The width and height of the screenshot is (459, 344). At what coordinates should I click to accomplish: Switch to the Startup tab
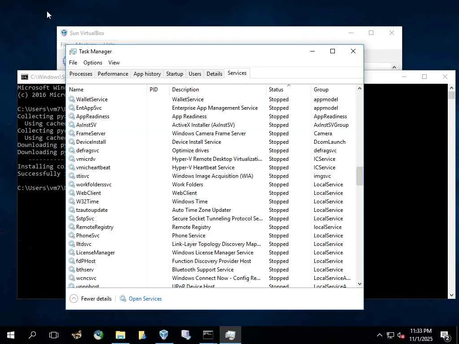175,74
